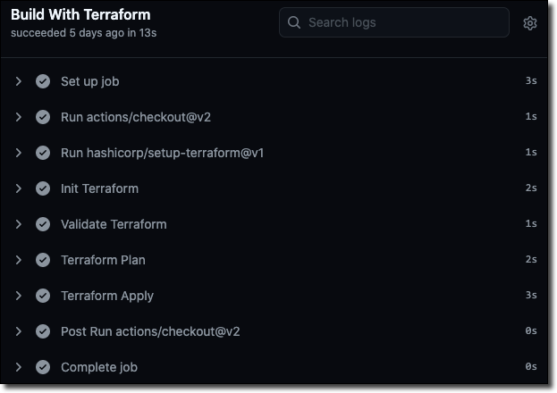Click the Terraform Apply success checkmark icon
This screenshot has height=393, width=557.
pyautogui.click(x=42, y=296)
